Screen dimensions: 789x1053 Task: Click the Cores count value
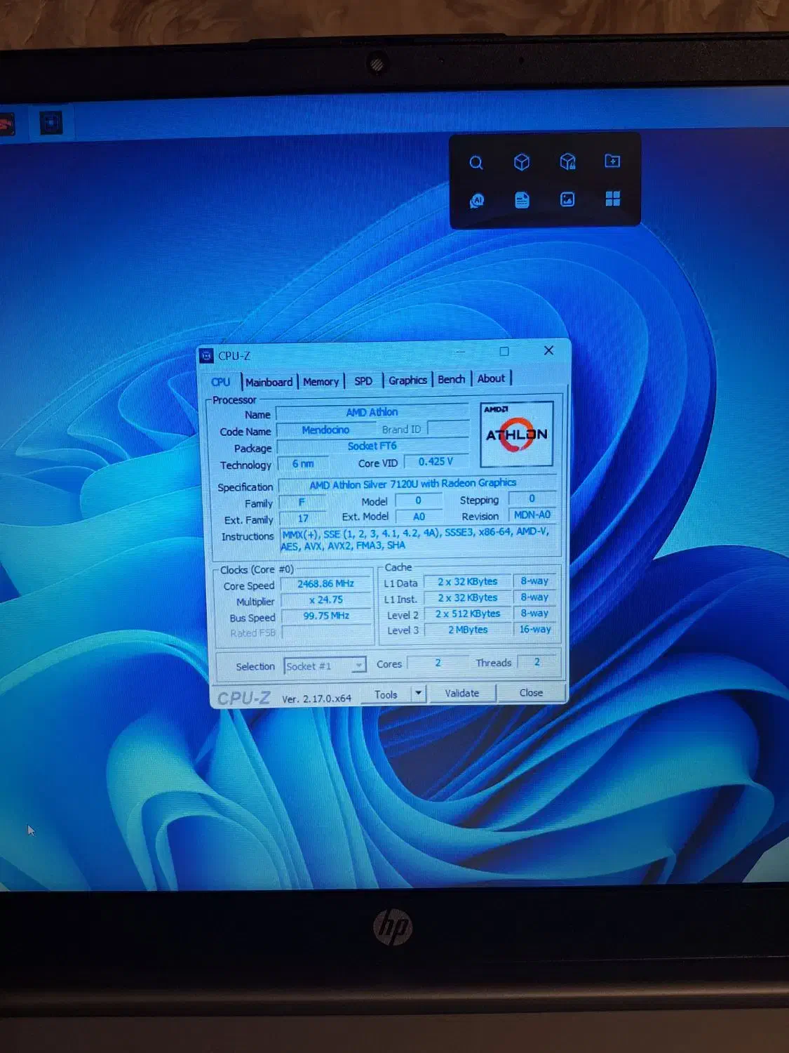tap(438, 663)
